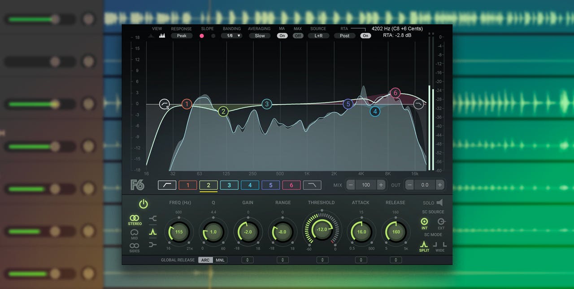574x289 pixels.
Task: Select Sides processing mode icon
Action: coord(135,246)
